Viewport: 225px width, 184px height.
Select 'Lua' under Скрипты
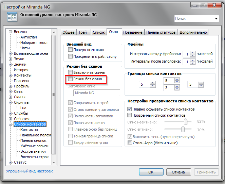click(23, 108)
